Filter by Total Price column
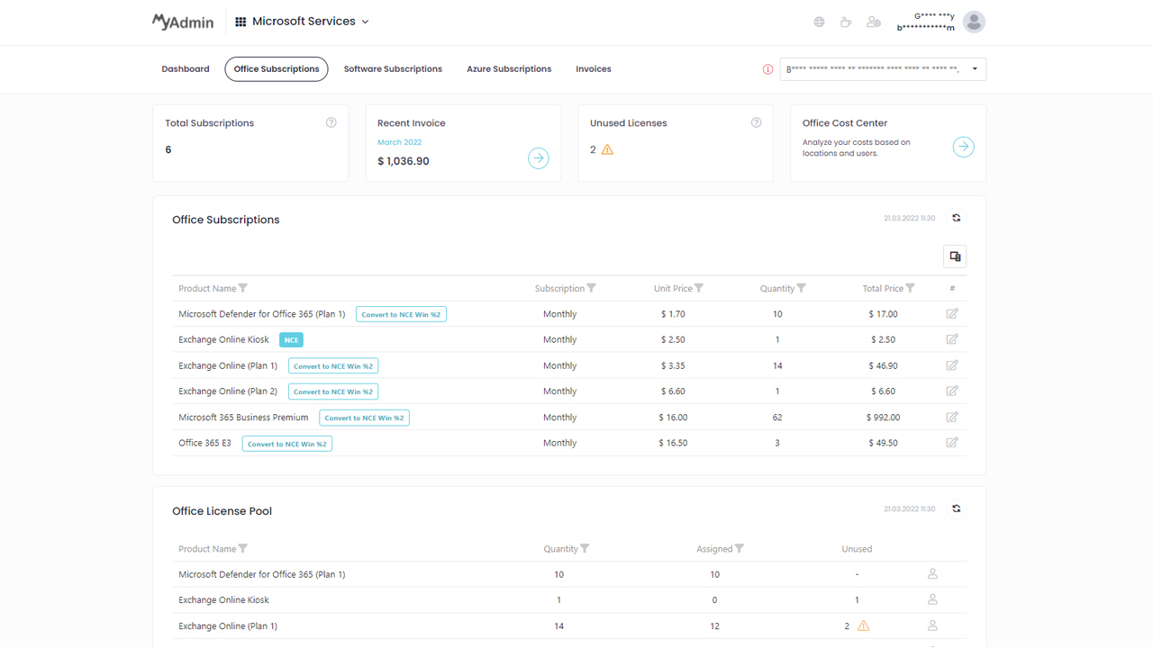This screenshot has width=1153, height=648. pyautogui.click(x=911, y=288)
